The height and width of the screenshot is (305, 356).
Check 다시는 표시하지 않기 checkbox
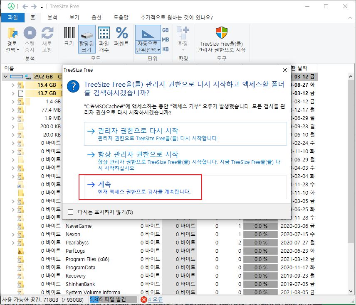(70, 212)
